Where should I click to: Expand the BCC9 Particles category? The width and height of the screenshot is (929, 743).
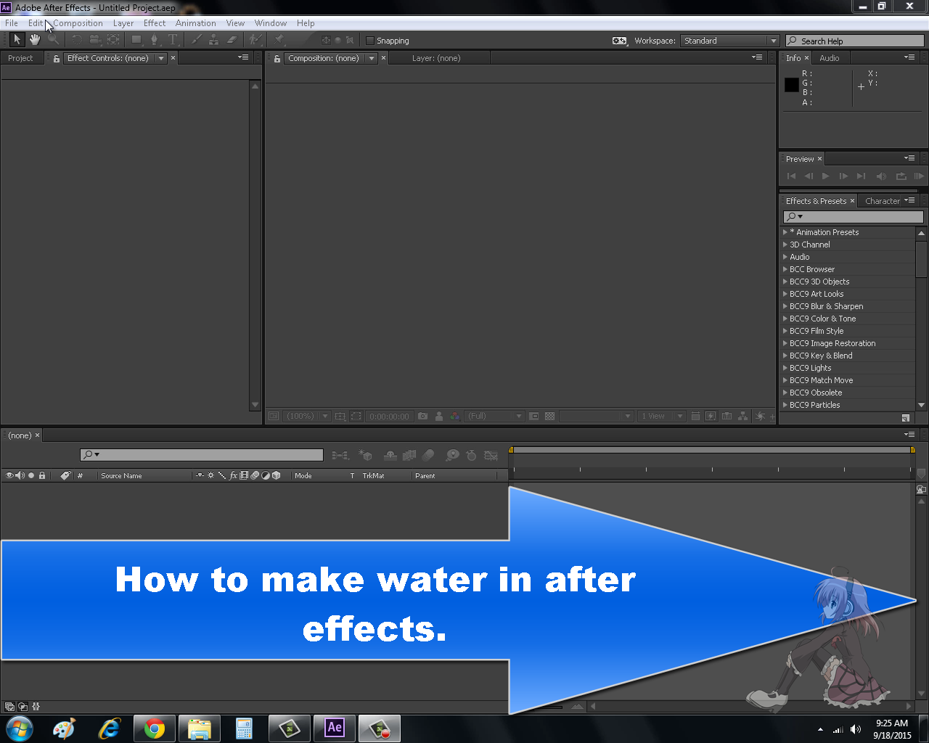[x=785, y=405]
